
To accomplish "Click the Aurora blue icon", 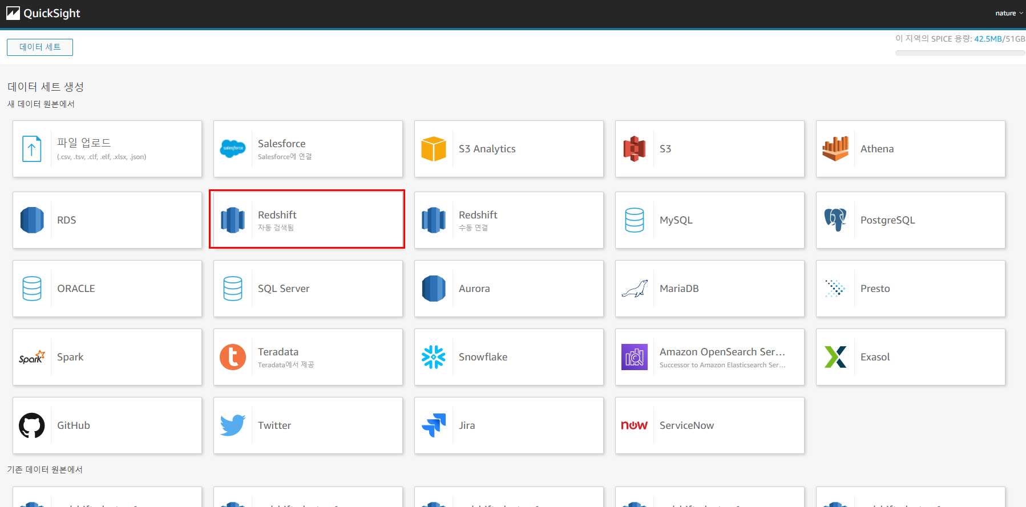I will 434,289.
